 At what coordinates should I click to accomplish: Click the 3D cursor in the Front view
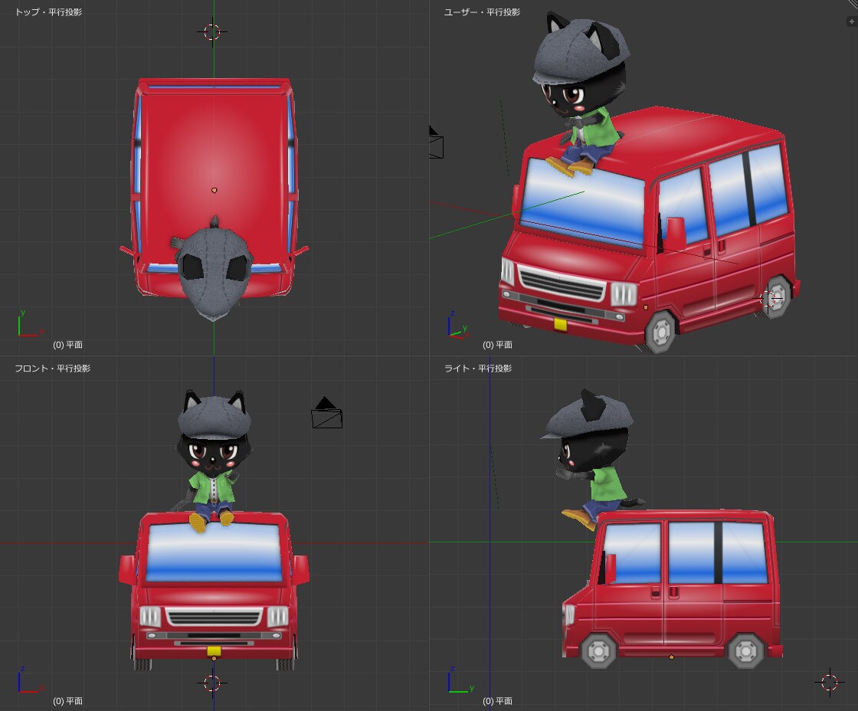tap(212, 683)
